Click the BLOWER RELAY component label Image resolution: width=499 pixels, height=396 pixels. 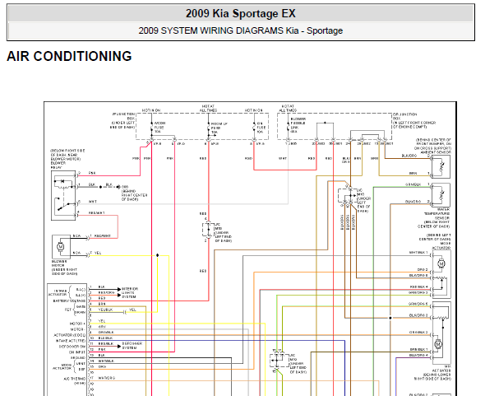(x=57, y=165)
